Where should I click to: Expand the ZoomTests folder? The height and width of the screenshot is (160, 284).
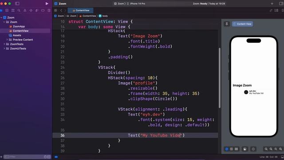click(4, 44)
